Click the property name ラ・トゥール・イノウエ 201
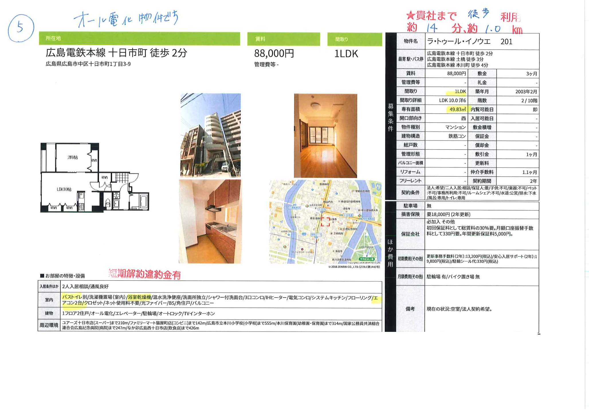 pos(469,42)
